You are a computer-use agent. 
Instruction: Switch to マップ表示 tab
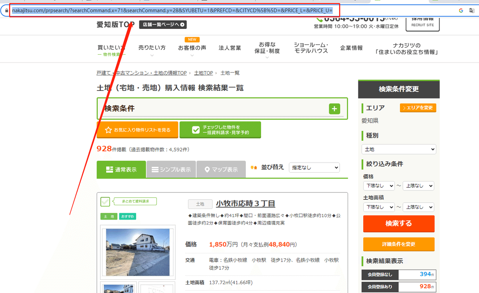pos(221,169)
